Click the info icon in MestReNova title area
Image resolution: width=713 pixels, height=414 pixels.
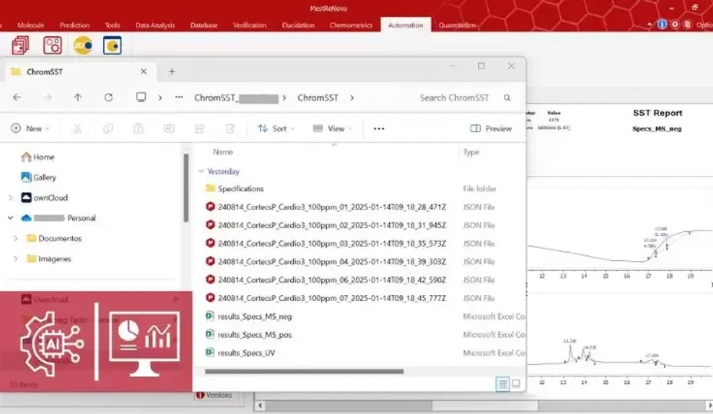(662, 25)
